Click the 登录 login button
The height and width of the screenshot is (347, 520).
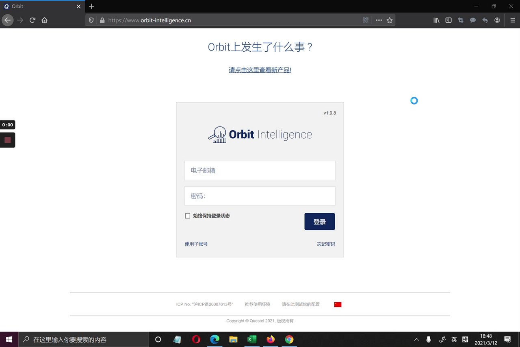coord(320,222)
